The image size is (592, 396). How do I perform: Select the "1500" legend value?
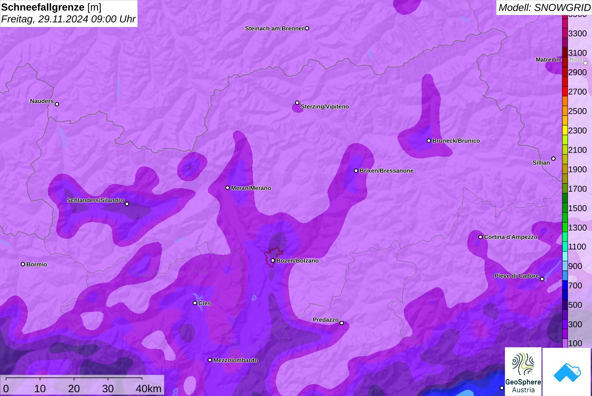pyautogui.click(x=578, y=208)
